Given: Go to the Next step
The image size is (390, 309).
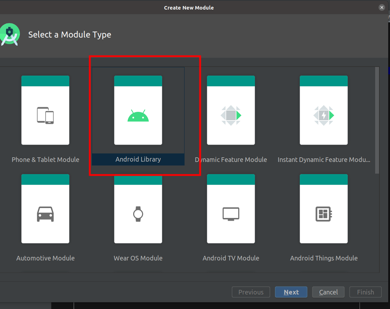Looking at the screenshot, I should click(291, 292).
